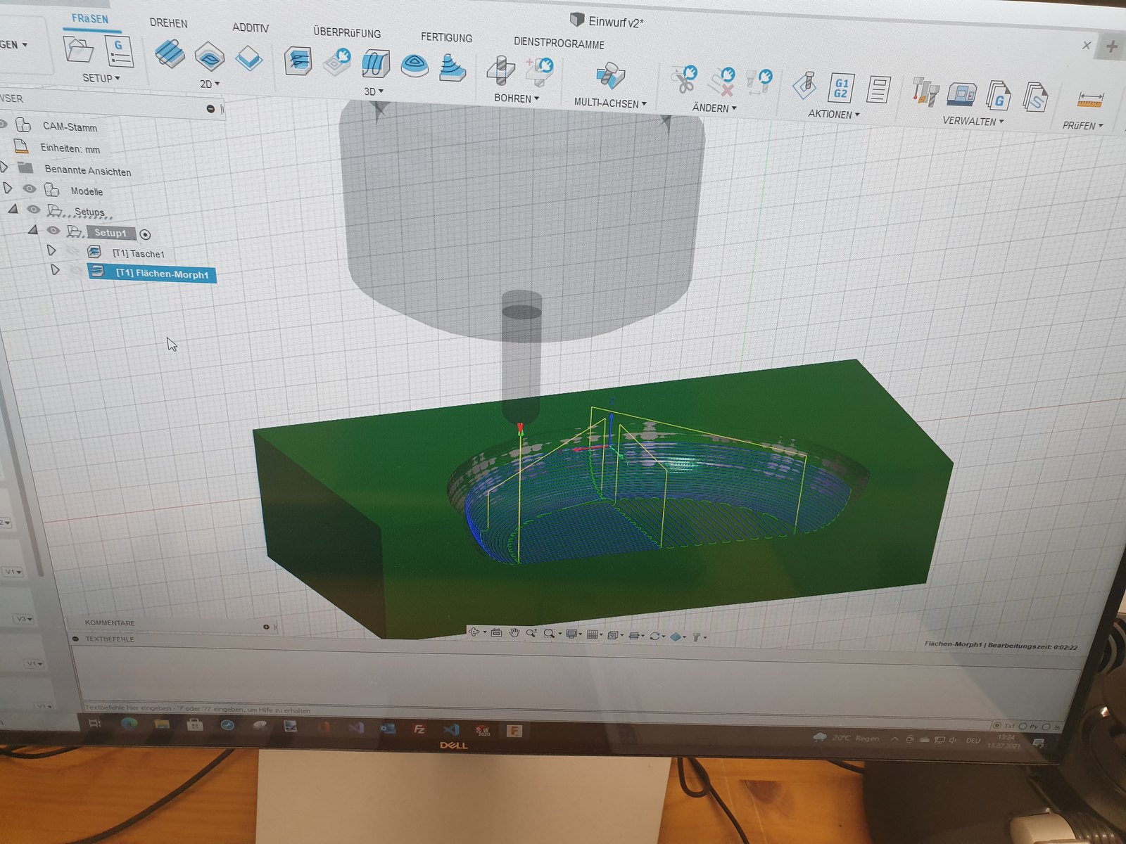1126x844 pixels.
Task: Open the template library S pages icon
Action: pyautogui.click(x=1035, y=97)
